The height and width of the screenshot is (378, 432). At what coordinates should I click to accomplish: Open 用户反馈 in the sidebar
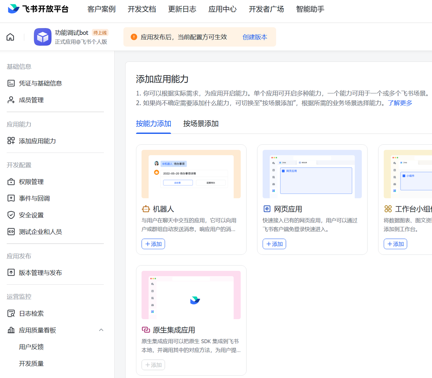[x=31, y=347]
